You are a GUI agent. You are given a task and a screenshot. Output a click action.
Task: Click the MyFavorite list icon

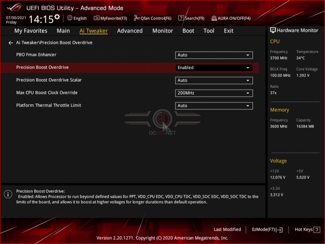click(96, 18)
